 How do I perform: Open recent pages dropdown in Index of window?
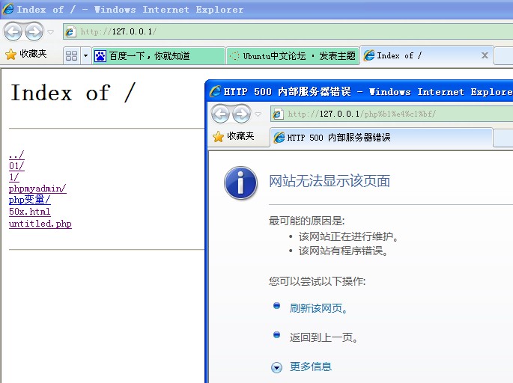click(50, 32)
